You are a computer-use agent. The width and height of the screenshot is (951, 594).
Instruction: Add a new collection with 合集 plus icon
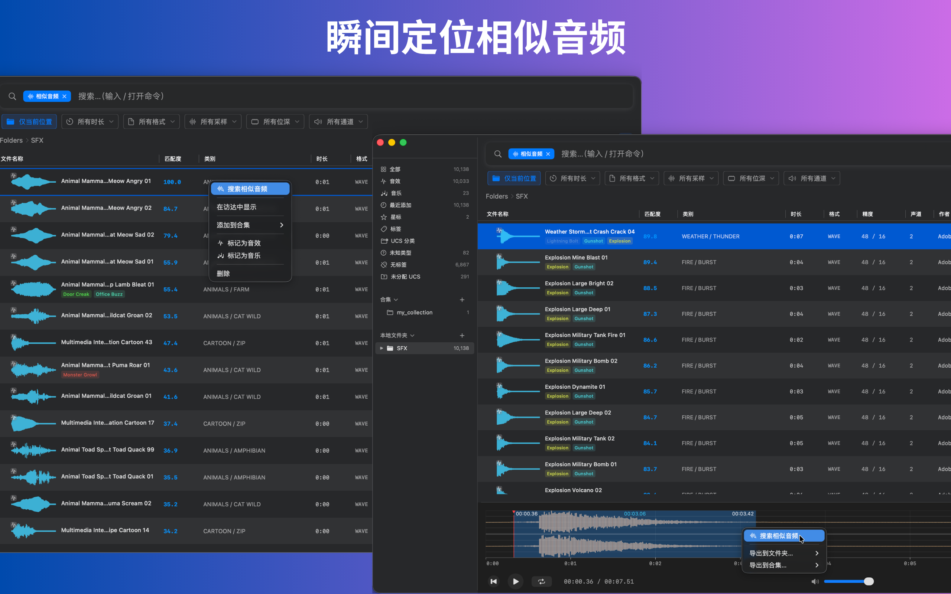point(462,300)
